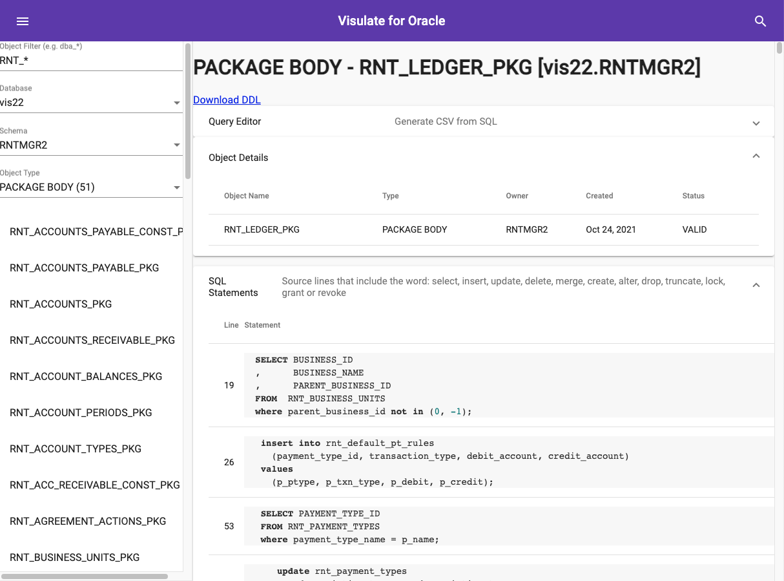784x581 pixels.
Task: Open the Schema dropdown
Action: 90,145
